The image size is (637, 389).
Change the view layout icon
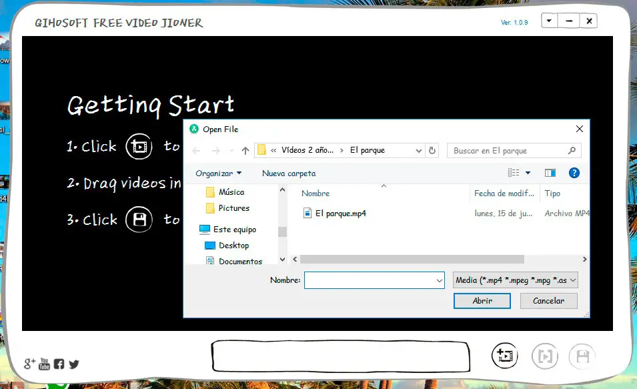click(514, 173)
